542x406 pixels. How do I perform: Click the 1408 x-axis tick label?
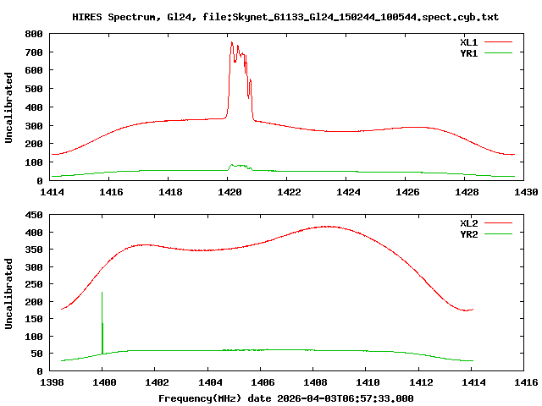[x=315, y=382]
